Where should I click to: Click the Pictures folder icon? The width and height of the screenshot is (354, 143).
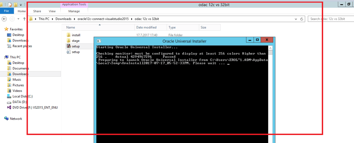tap(9, 85)
